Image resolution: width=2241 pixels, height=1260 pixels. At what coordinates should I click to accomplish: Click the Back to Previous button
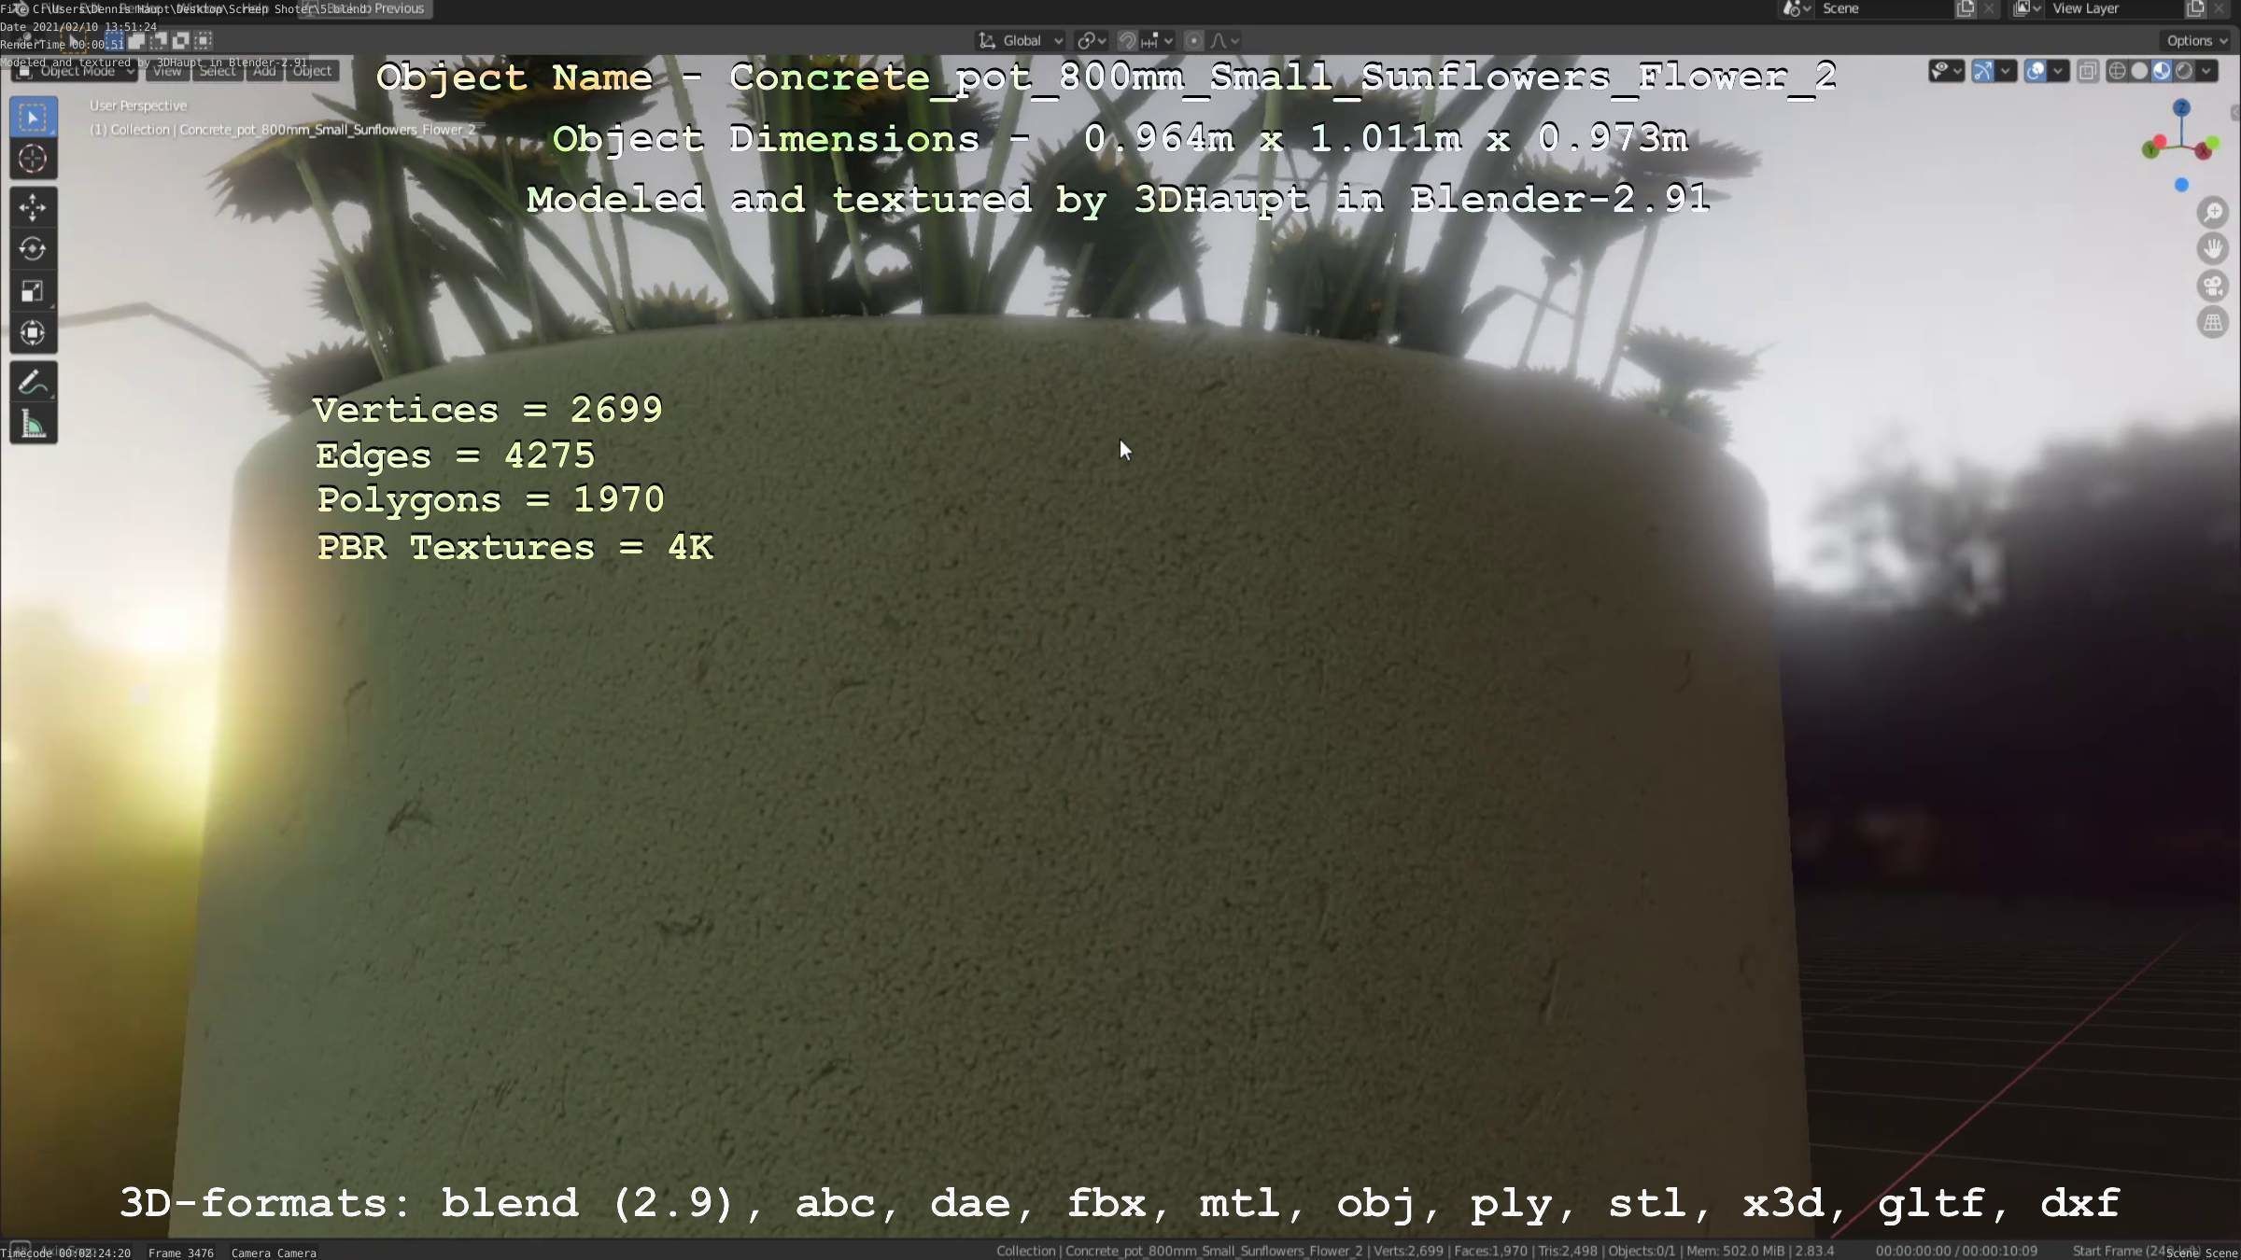click(x=364, y=8)
